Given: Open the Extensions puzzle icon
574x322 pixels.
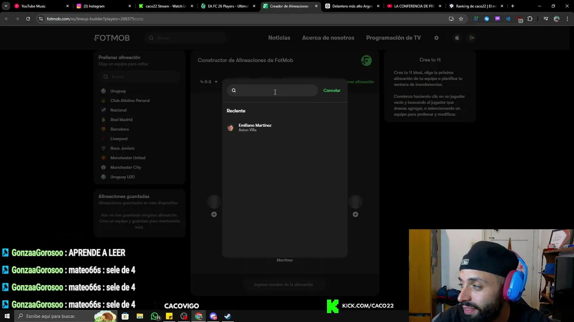Looking at the screenshot, I should [x=530, y=19].
